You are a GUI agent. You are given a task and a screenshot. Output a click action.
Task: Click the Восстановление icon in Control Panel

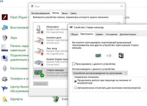(x=5, y=28)
